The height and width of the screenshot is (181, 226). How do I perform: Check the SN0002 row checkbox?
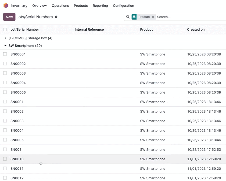5,111
